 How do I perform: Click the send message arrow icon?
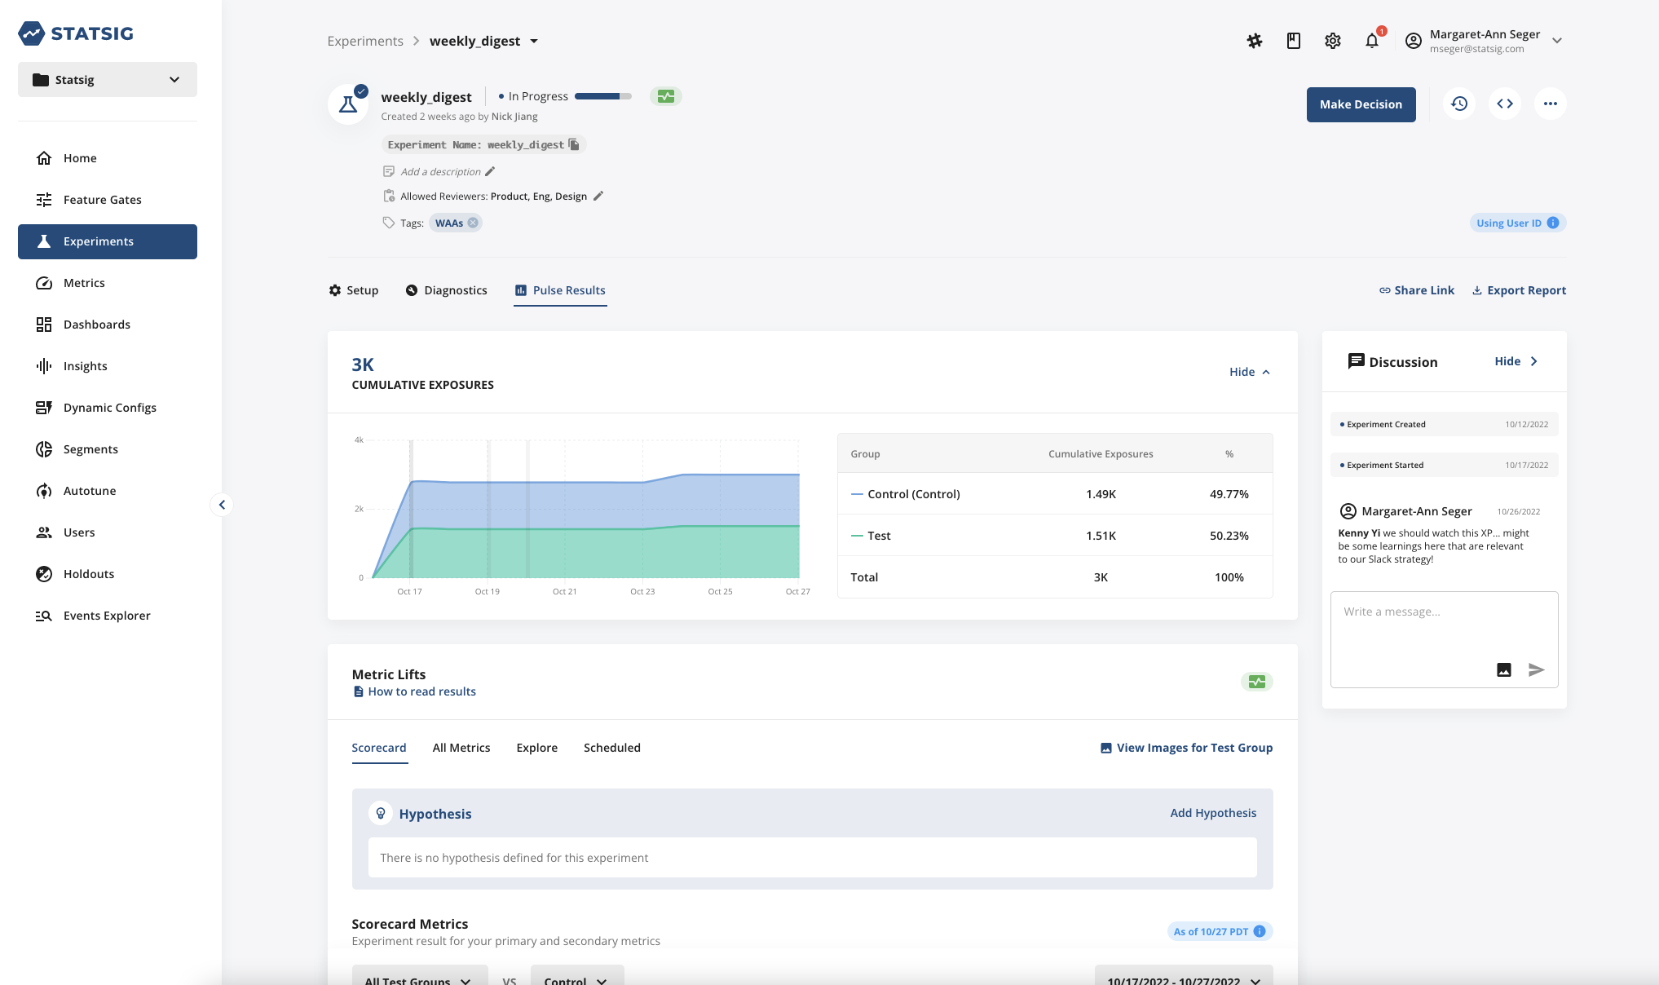(1536, 669)
